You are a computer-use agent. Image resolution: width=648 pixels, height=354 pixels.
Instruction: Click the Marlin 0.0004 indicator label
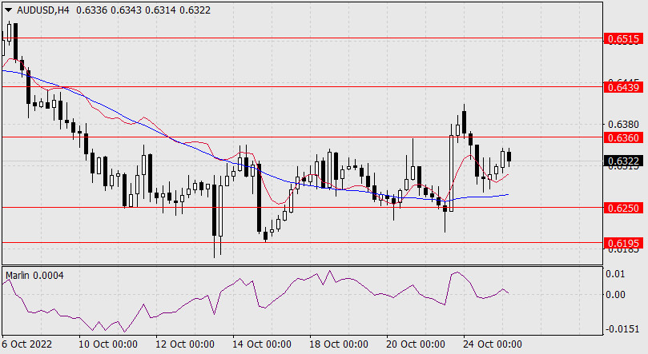tap(34, 275)
